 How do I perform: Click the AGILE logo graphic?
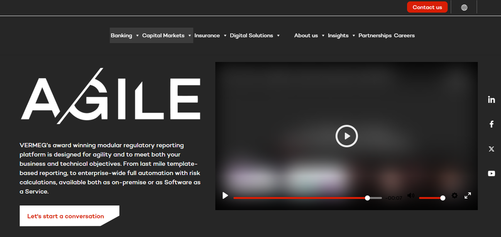point(111,96)
